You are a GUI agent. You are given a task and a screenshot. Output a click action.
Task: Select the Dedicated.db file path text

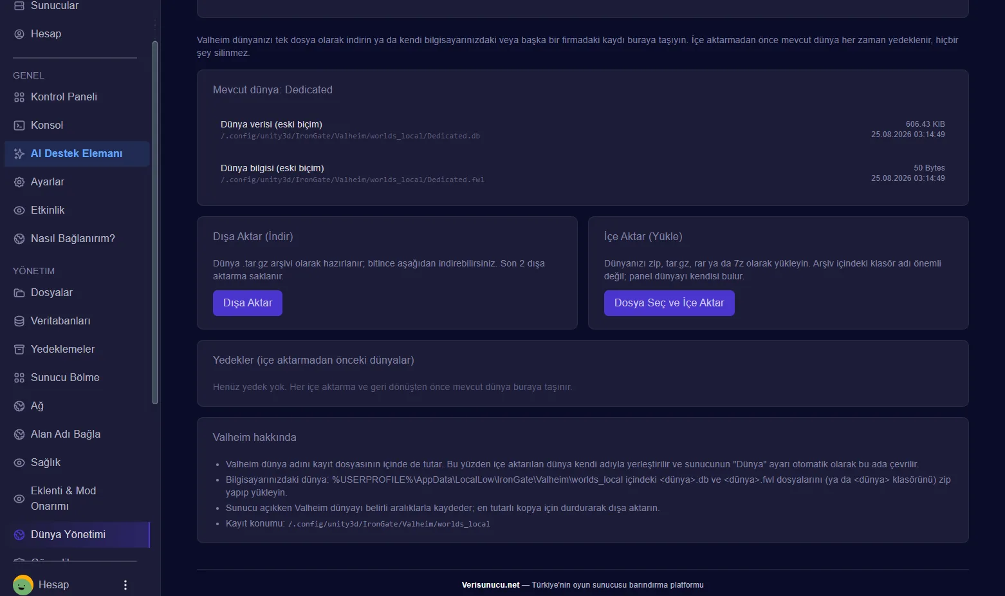(350, 136)
